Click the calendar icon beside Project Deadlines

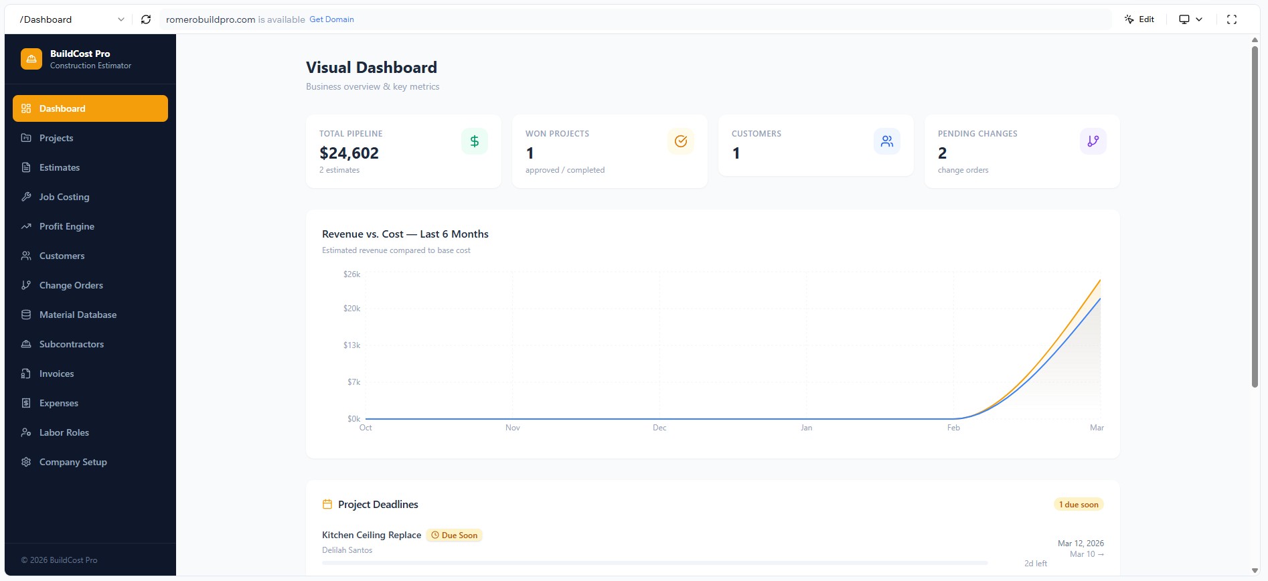[327, 504]
